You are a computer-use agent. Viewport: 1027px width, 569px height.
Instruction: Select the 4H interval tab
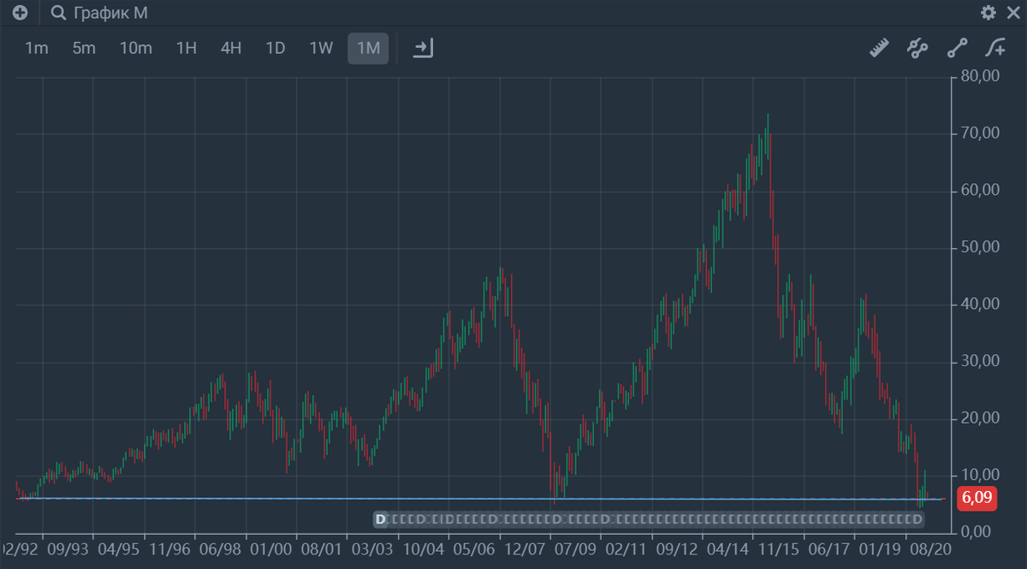229,48
